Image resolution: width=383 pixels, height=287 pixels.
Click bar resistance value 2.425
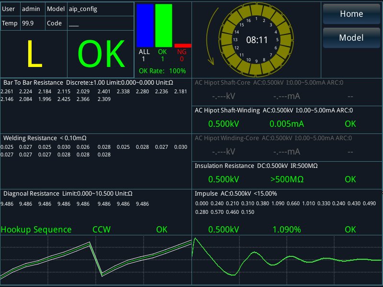(x=64, y=99)
